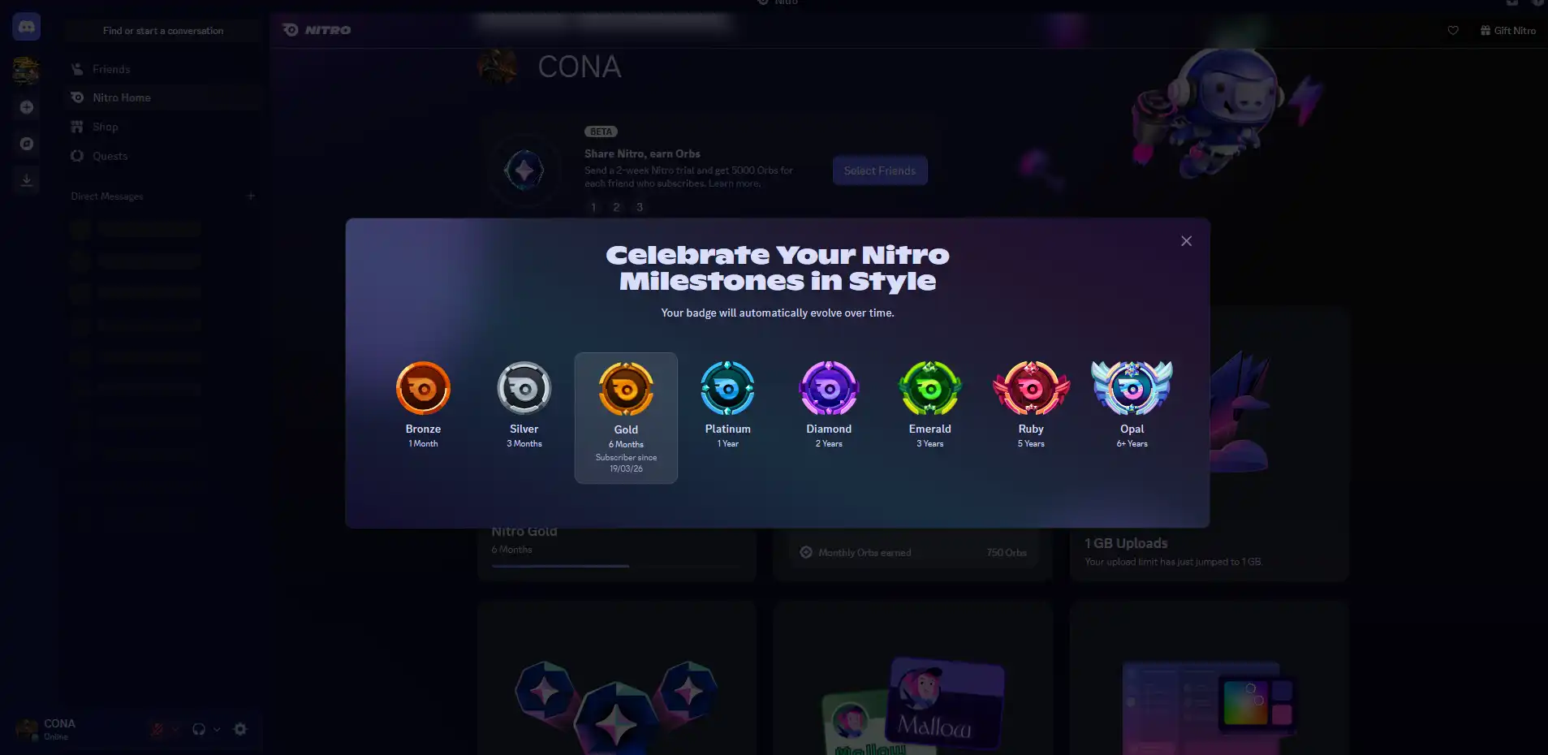Click the Select Friends button
Image resolution: width=1548 pixels, height=755 pixels.
(x=880, y=170)
